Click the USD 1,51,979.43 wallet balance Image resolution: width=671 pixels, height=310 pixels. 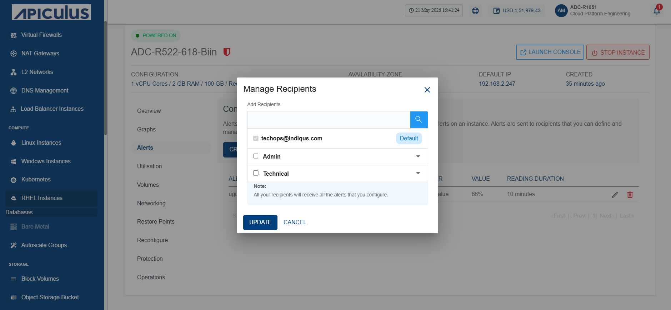pos(516,11)
